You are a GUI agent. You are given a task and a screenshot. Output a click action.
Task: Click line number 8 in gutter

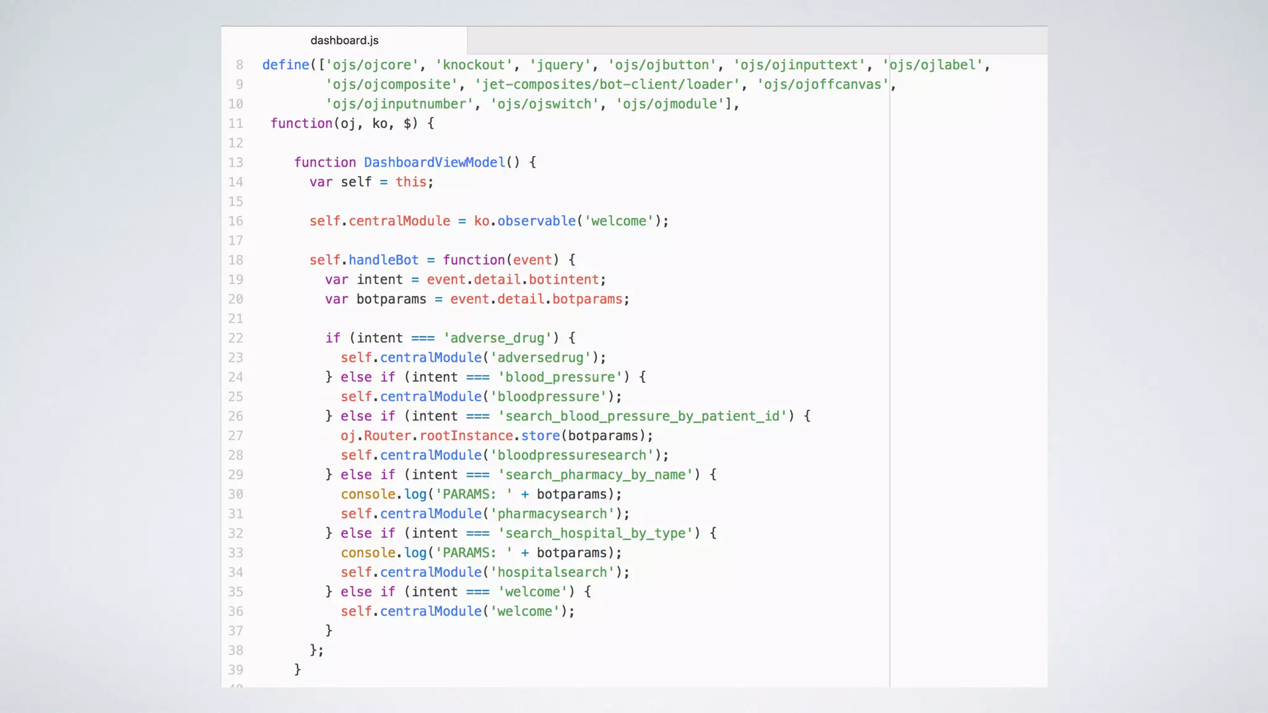[239, 65]
